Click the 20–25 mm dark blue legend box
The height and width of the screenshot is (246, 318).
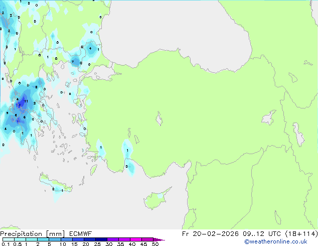point(89,239)
